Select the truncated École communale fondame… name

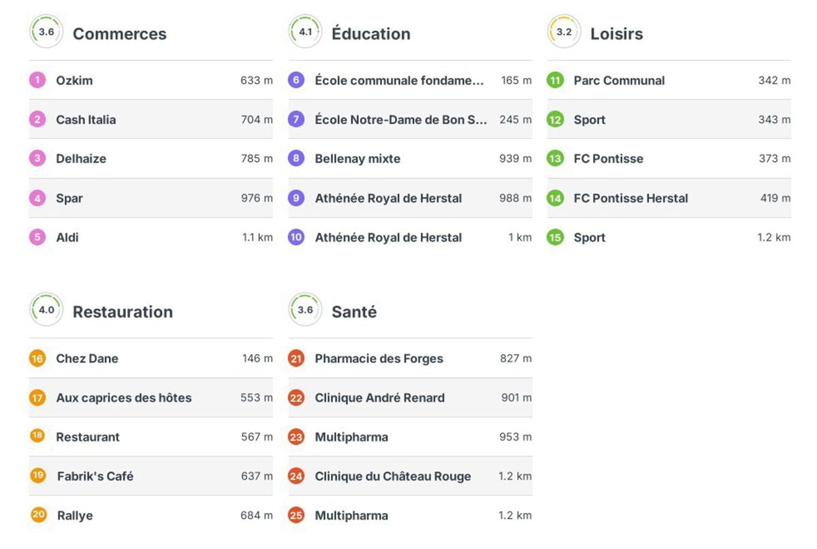click(x=400, y=80)
